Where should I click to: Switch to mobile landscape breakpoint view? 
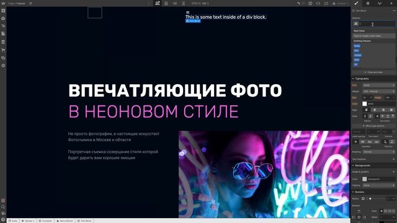(175, 3)
